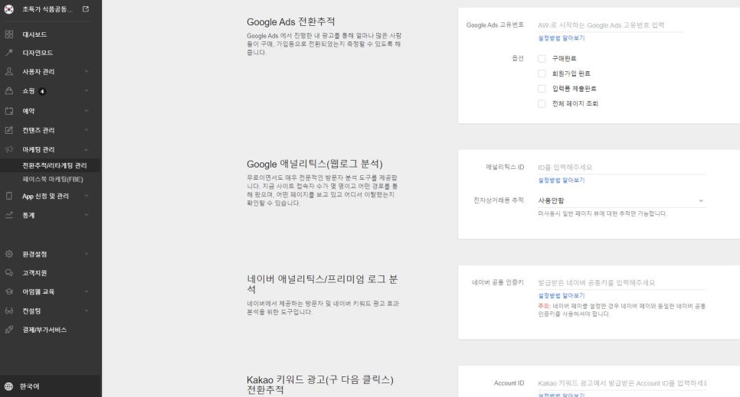Change language via 한국어 label

tap(29, 386)
